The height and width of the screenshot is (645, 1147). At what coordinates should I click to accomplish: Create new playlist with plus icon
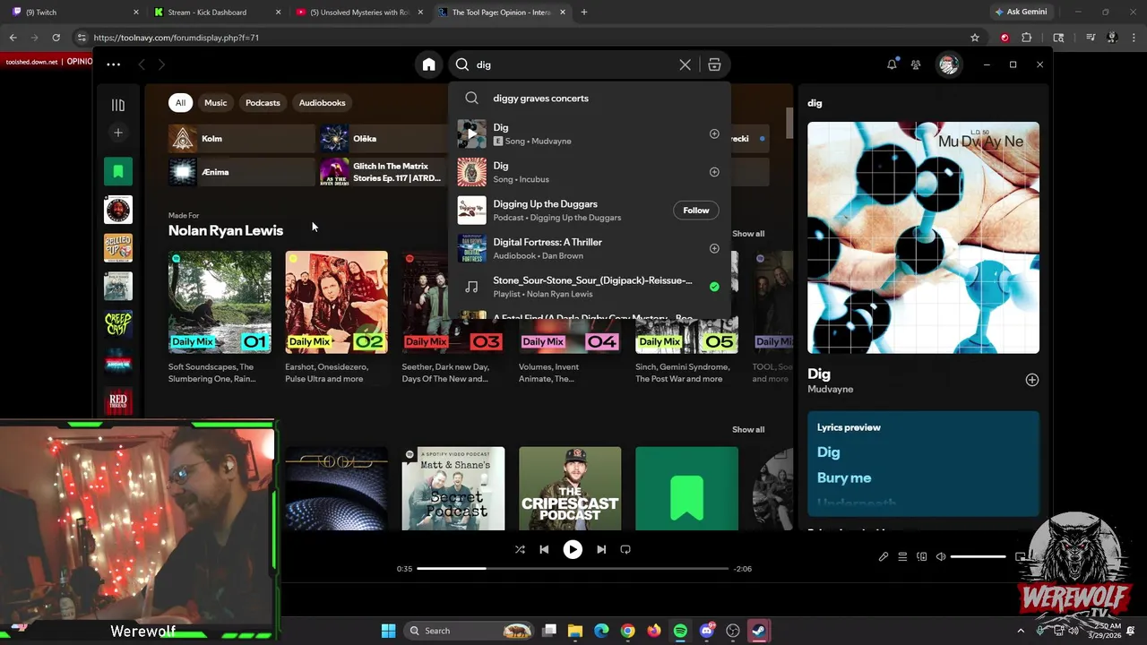tap(117, 133)
